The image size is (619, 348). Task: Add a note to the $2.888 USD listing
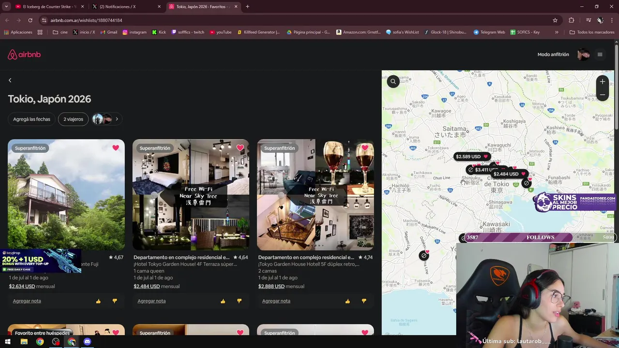pos(276,301)
